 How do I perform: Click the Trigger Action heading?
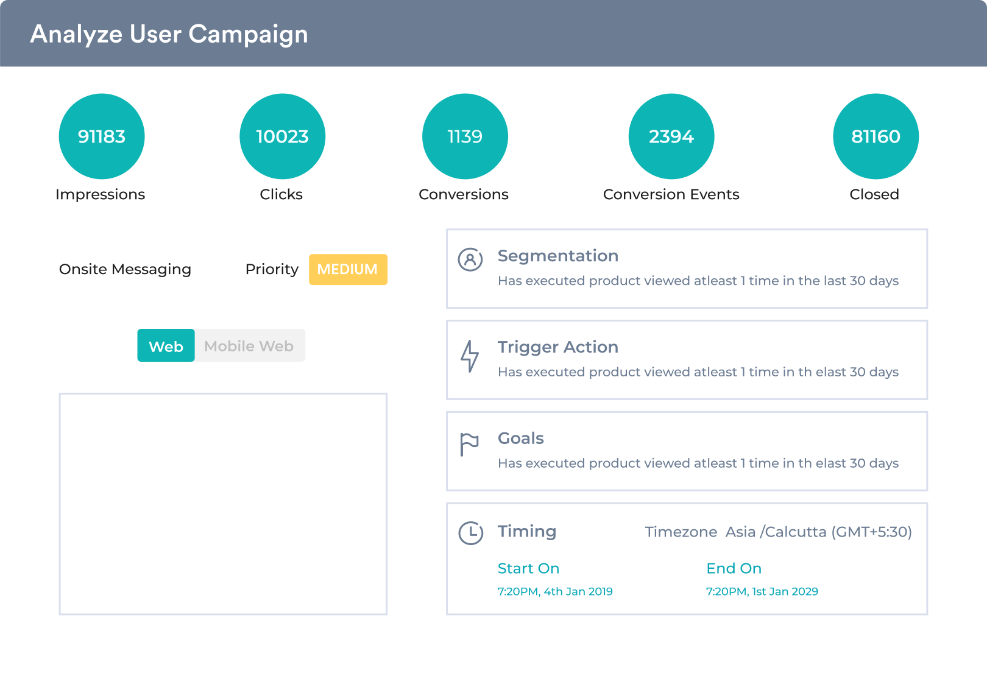558,347
